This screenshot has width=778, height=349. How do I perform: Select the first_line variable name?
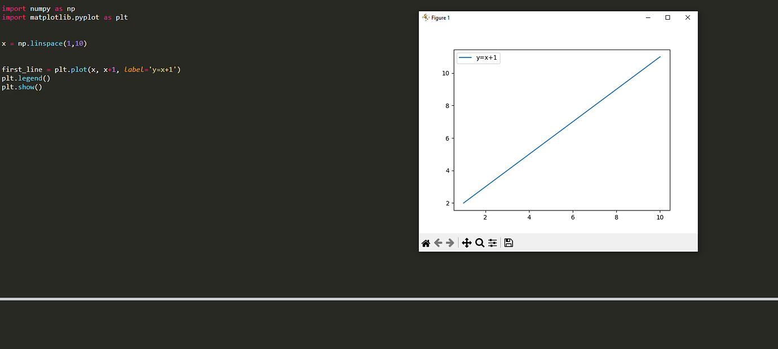[x=23, y=69]
